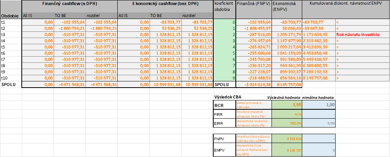Image resolution: width=390 pixels, height=157 pixels.
Task: Click the 'pomer prínosov a nákladov' label
Action: pyautogui.click(x=253, y=105)
